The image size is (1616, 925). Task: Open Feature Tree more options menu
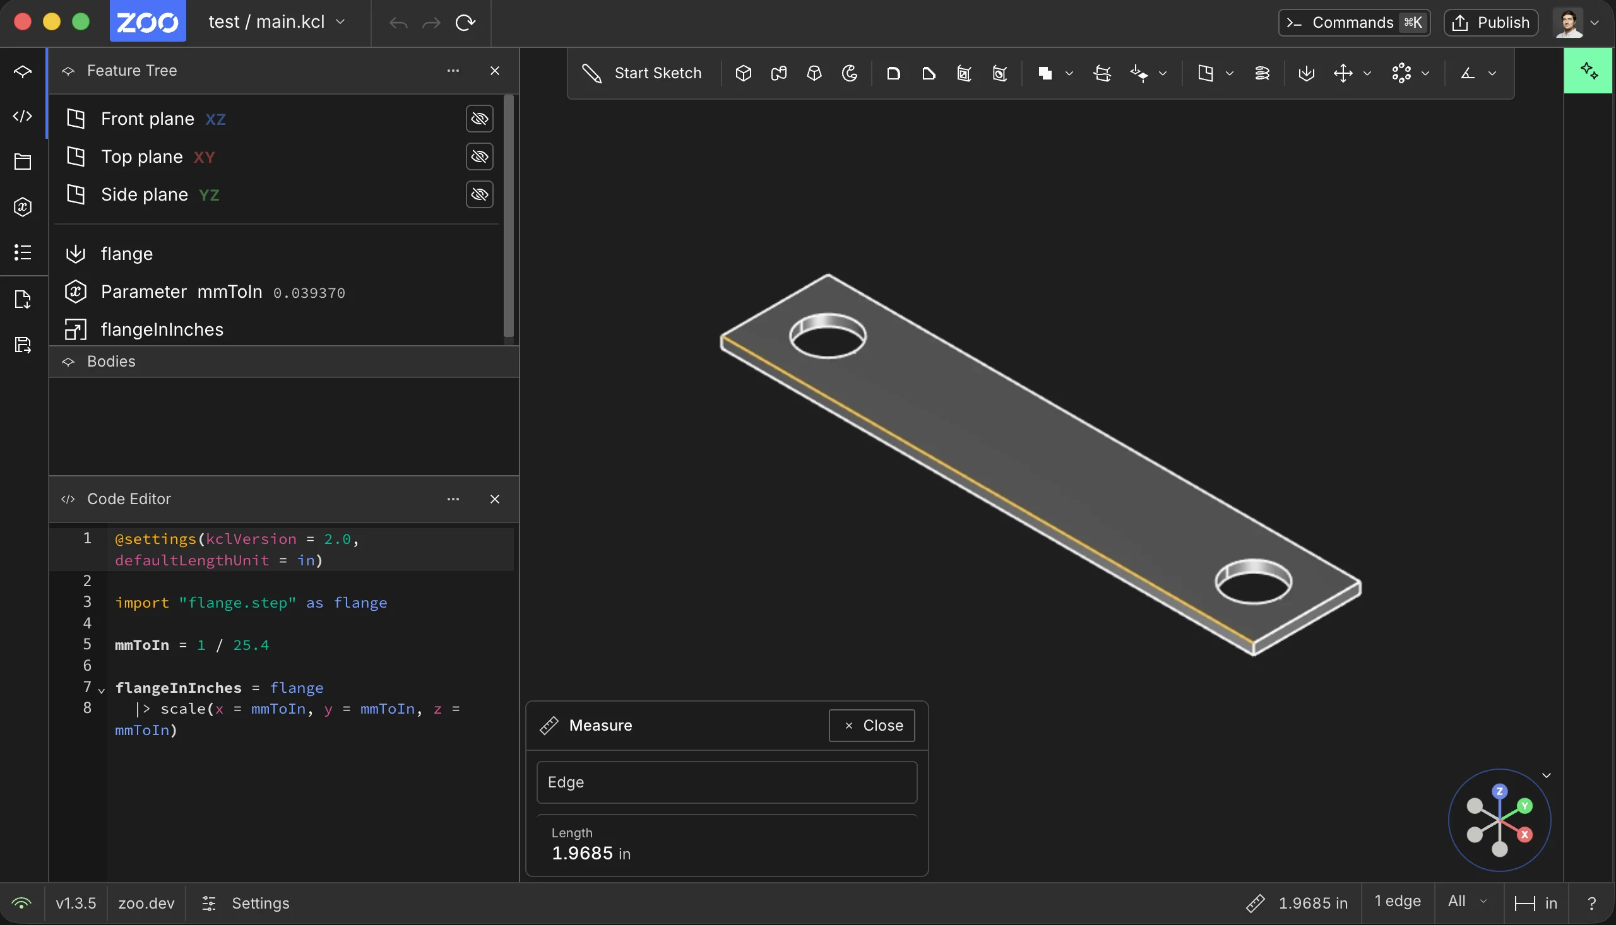click(x=453, y=71)
